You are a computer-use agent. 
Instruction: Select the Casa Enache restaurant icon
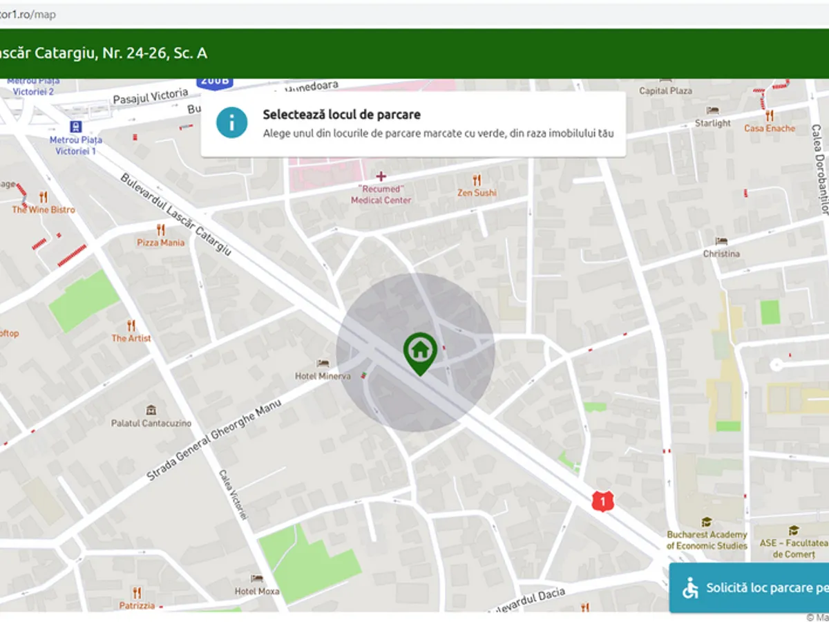point(769,115)
